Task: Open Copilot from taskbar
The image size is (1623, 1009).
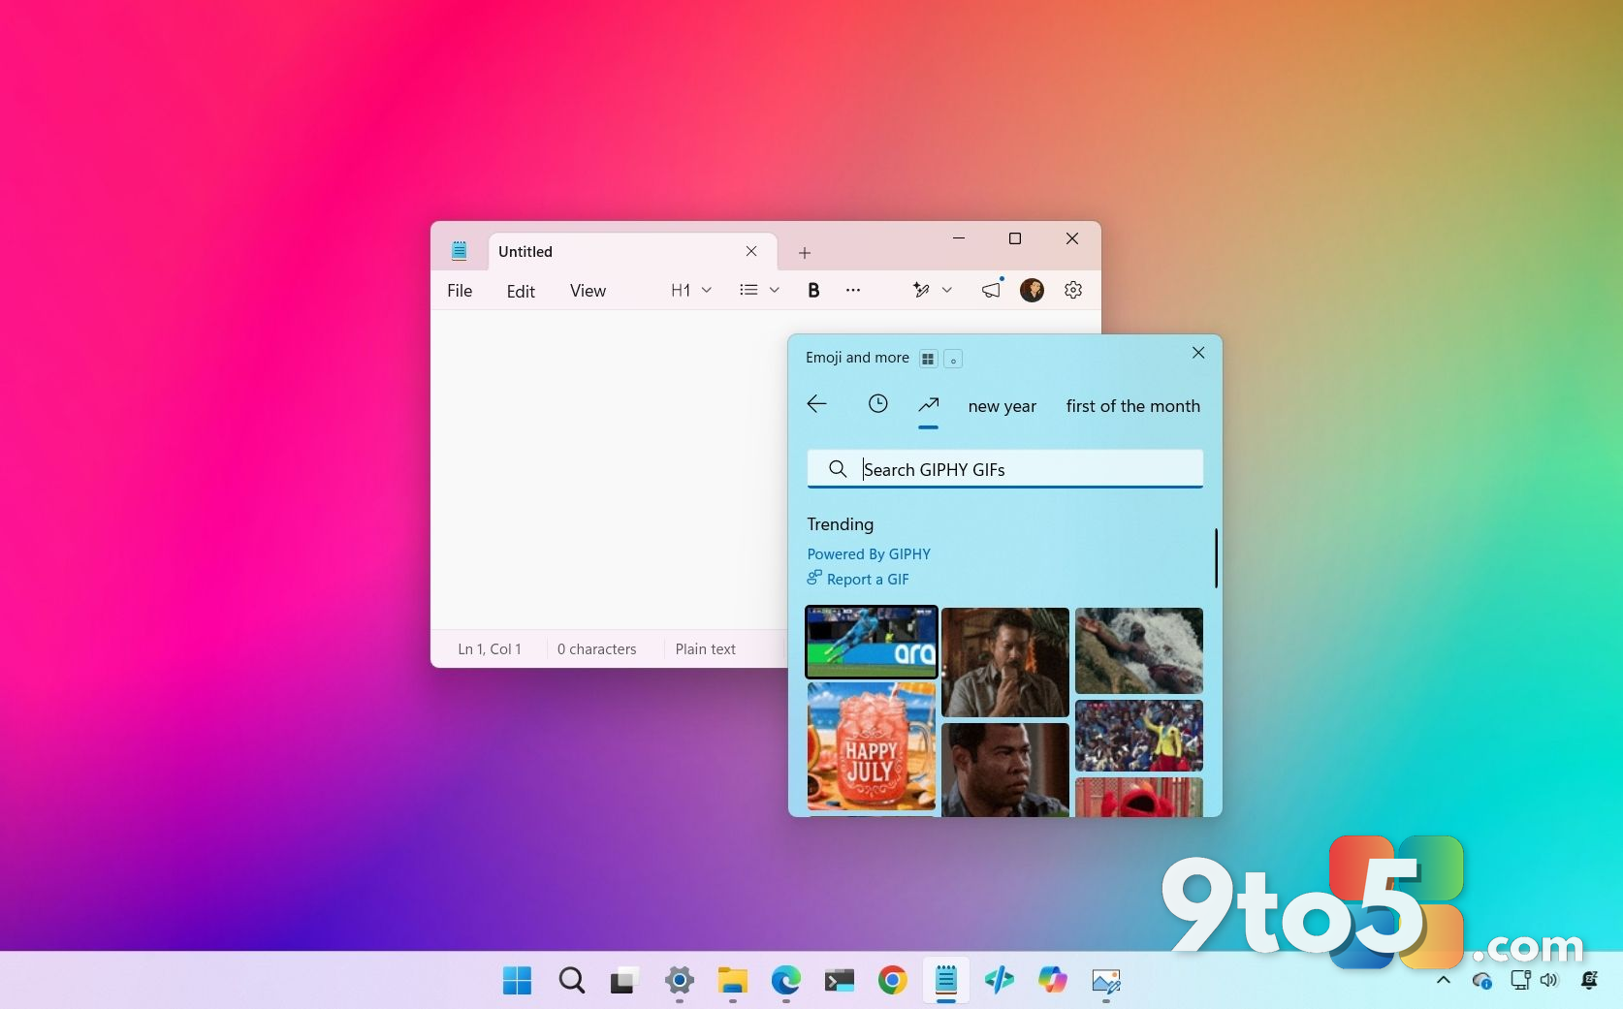Action: [x=1053, y=981]
